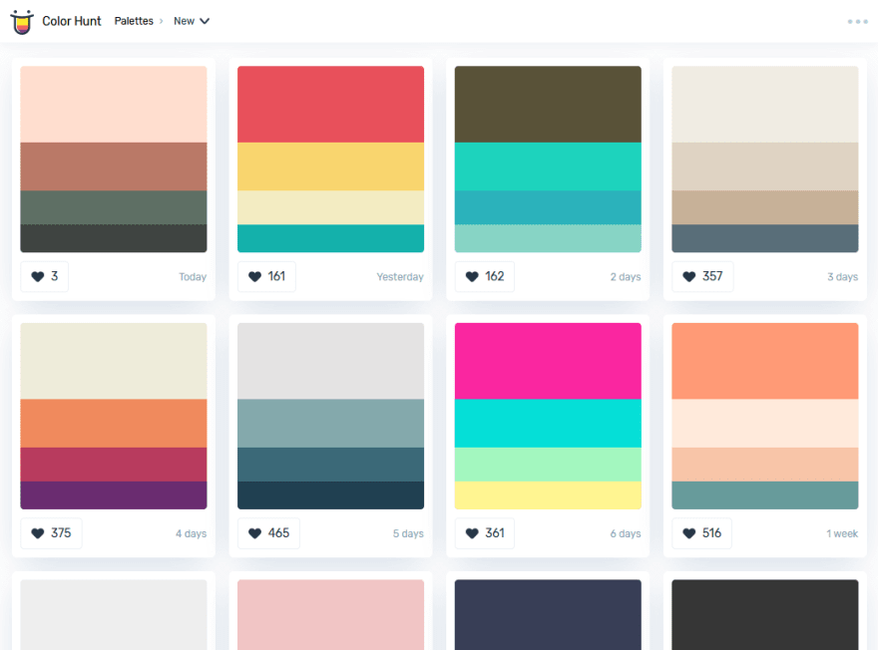The image size is (878, 650).
Task: Open the cream-and-orange palette thumbnail
Action: click(x=113, y=416)
